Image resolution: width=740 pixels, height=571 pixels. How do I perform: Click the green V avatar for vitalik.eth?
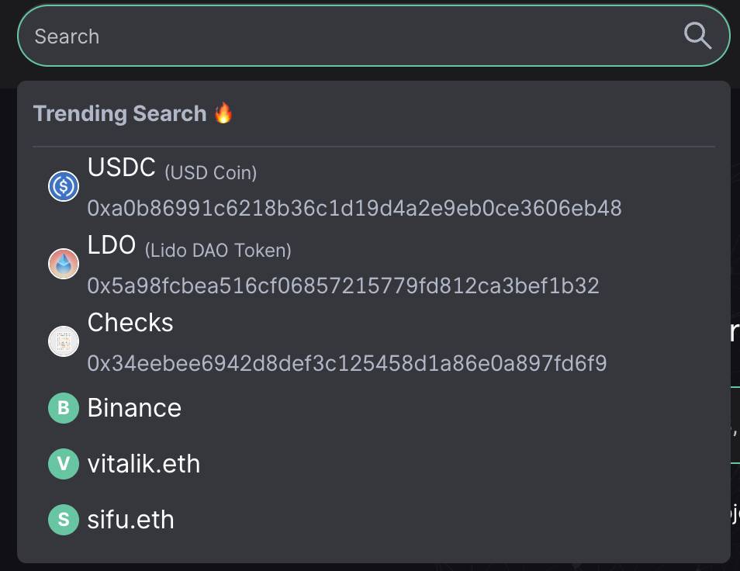64,463
